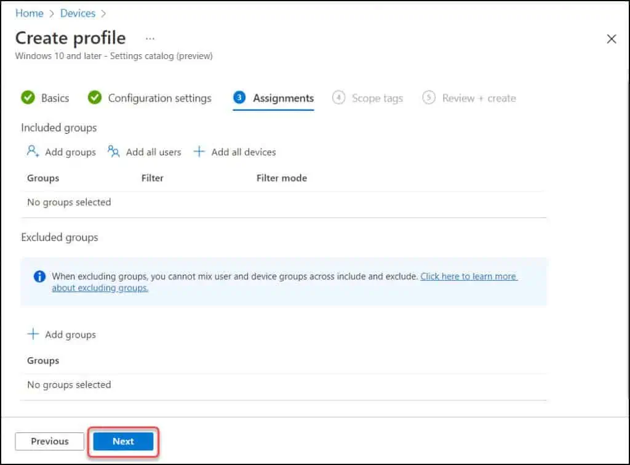Click No groups selected in Excluded groups
Screen dimensions: 630x465
point(69,384)
